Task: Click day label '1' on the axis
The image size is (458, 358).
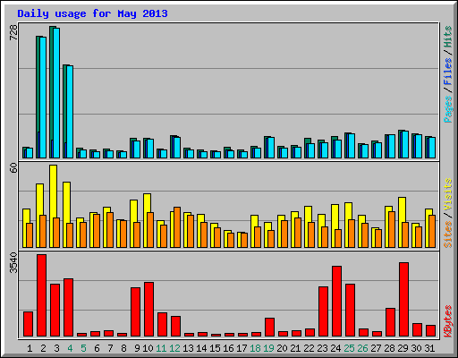Action: (x=30, y=348)
